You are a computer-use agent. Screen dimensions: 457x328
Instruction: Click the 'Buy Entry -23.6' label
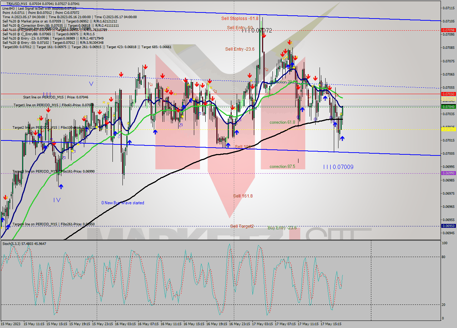pos(282,228)
